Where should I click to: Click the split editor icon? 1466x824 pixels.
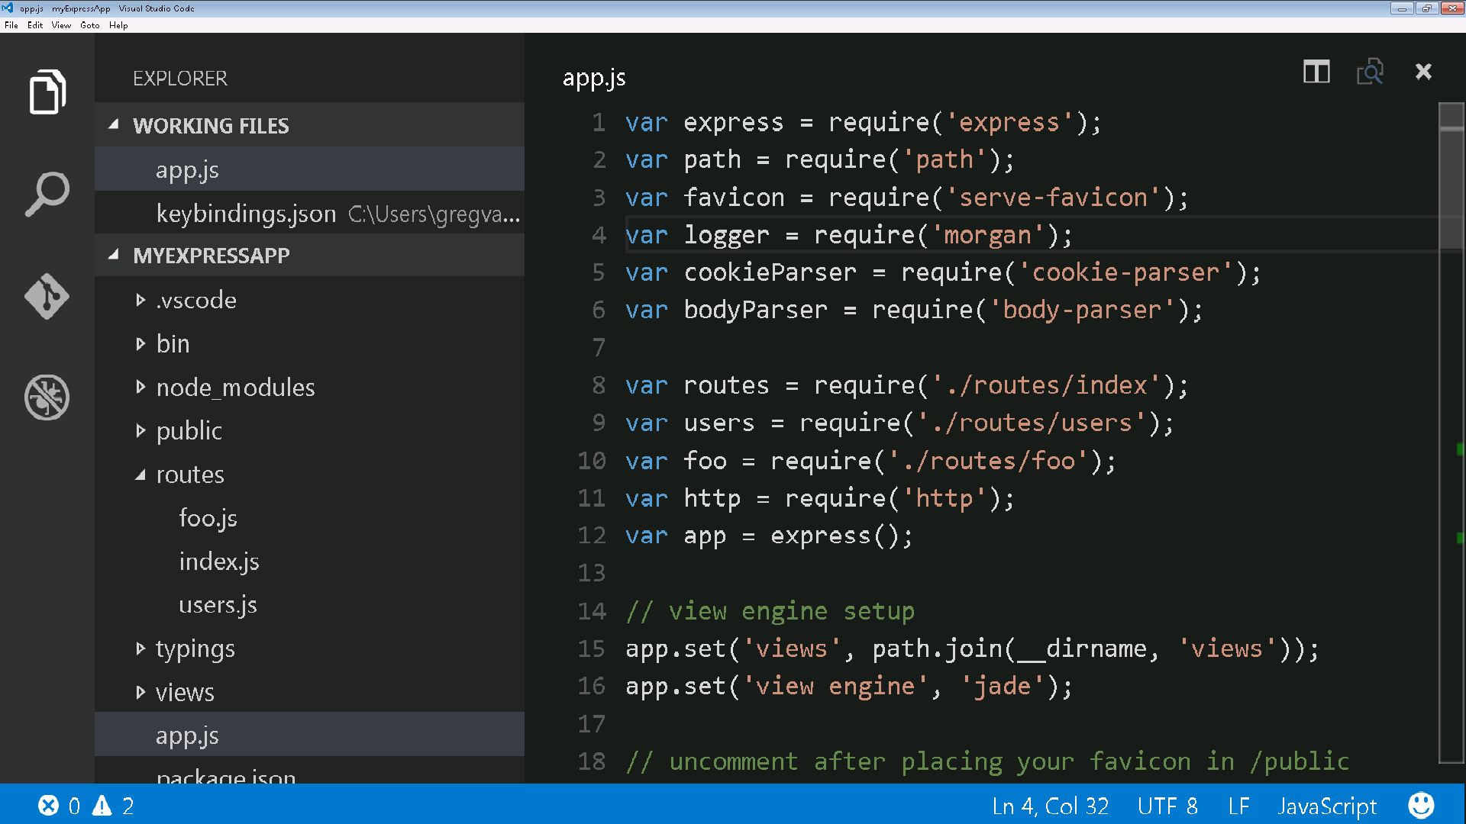[1316, 72]
